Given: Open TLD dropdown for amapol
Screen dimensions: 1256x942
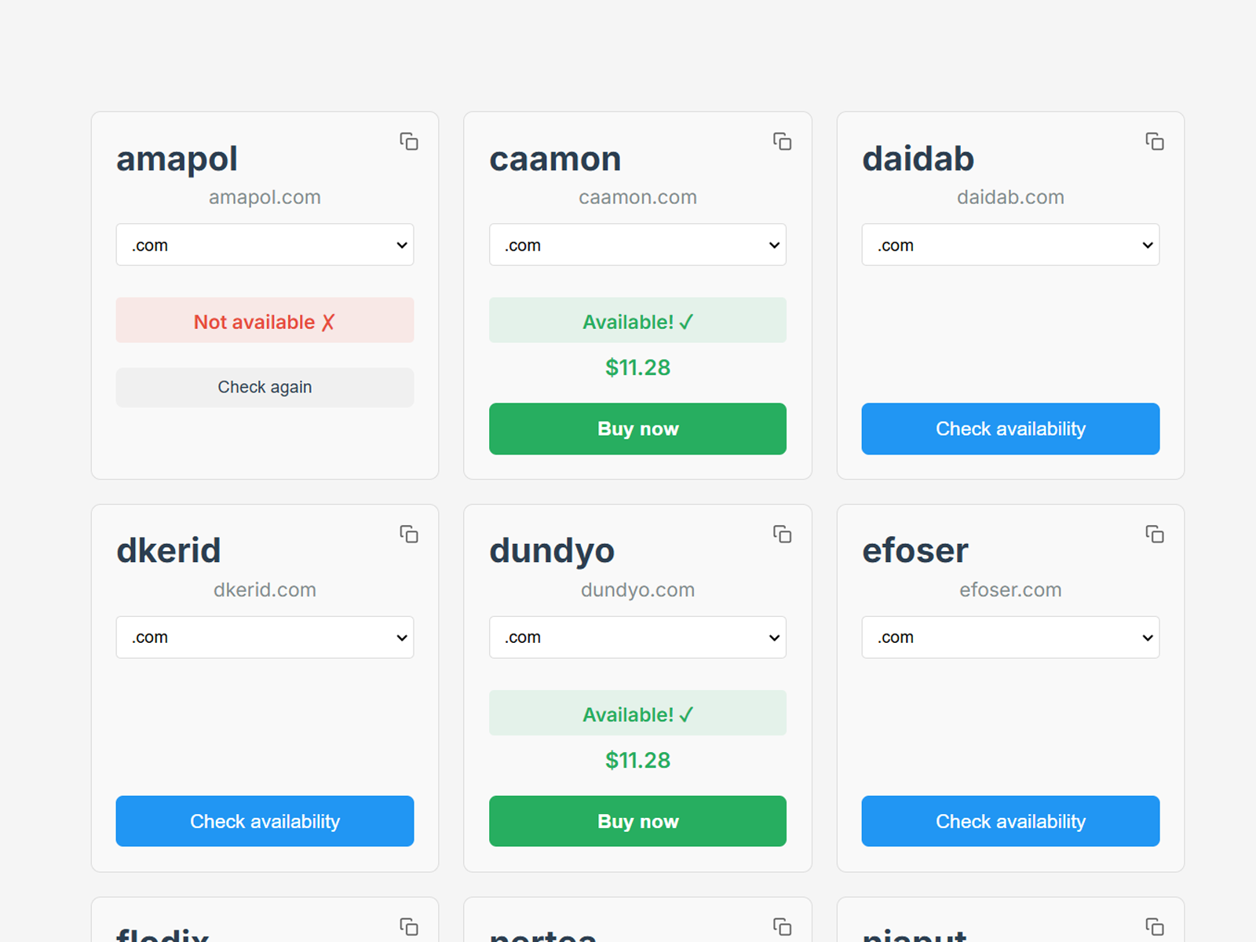Looking at the screenshot, I should (265, 245).
